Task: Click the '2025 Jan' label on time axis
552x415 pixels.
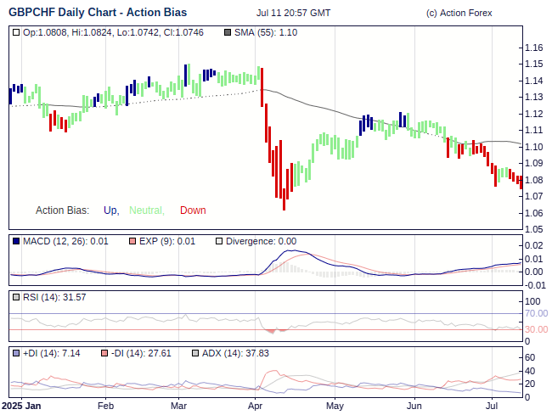Action: tap(21, 407)
